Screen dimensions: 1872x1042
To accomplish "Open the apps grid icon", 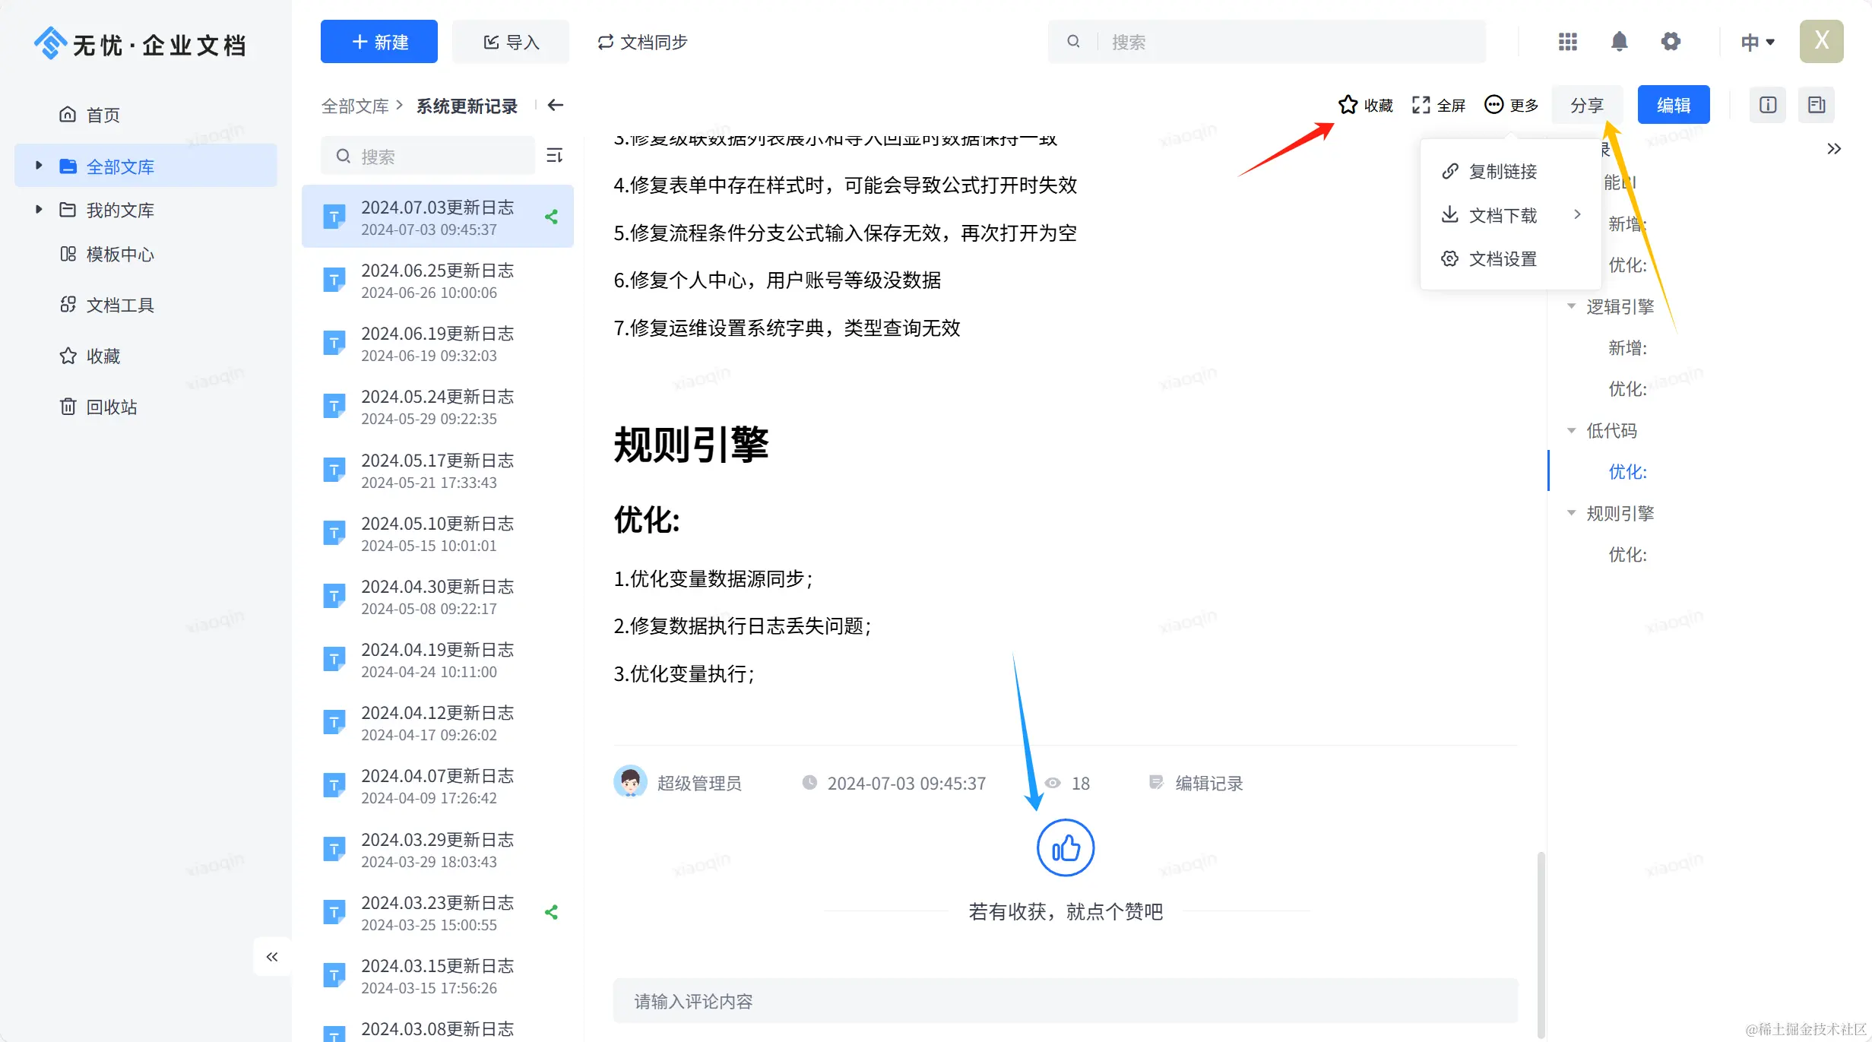I will tap(1567, 42).
